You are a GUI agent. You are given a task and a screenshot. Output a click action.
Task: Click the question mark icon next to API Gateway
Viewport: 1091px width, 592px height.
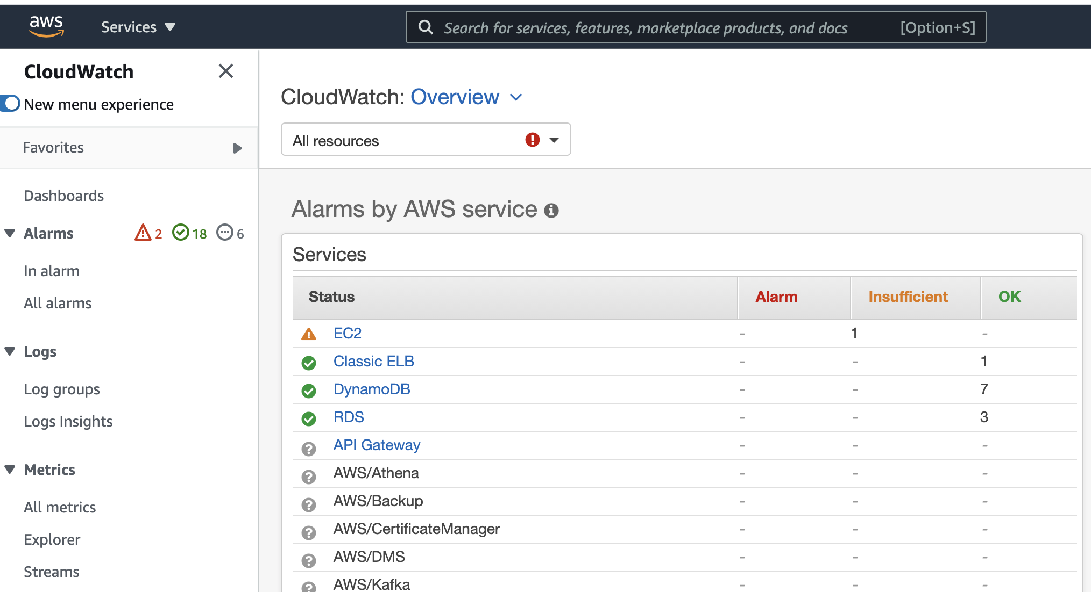point(308,449)
